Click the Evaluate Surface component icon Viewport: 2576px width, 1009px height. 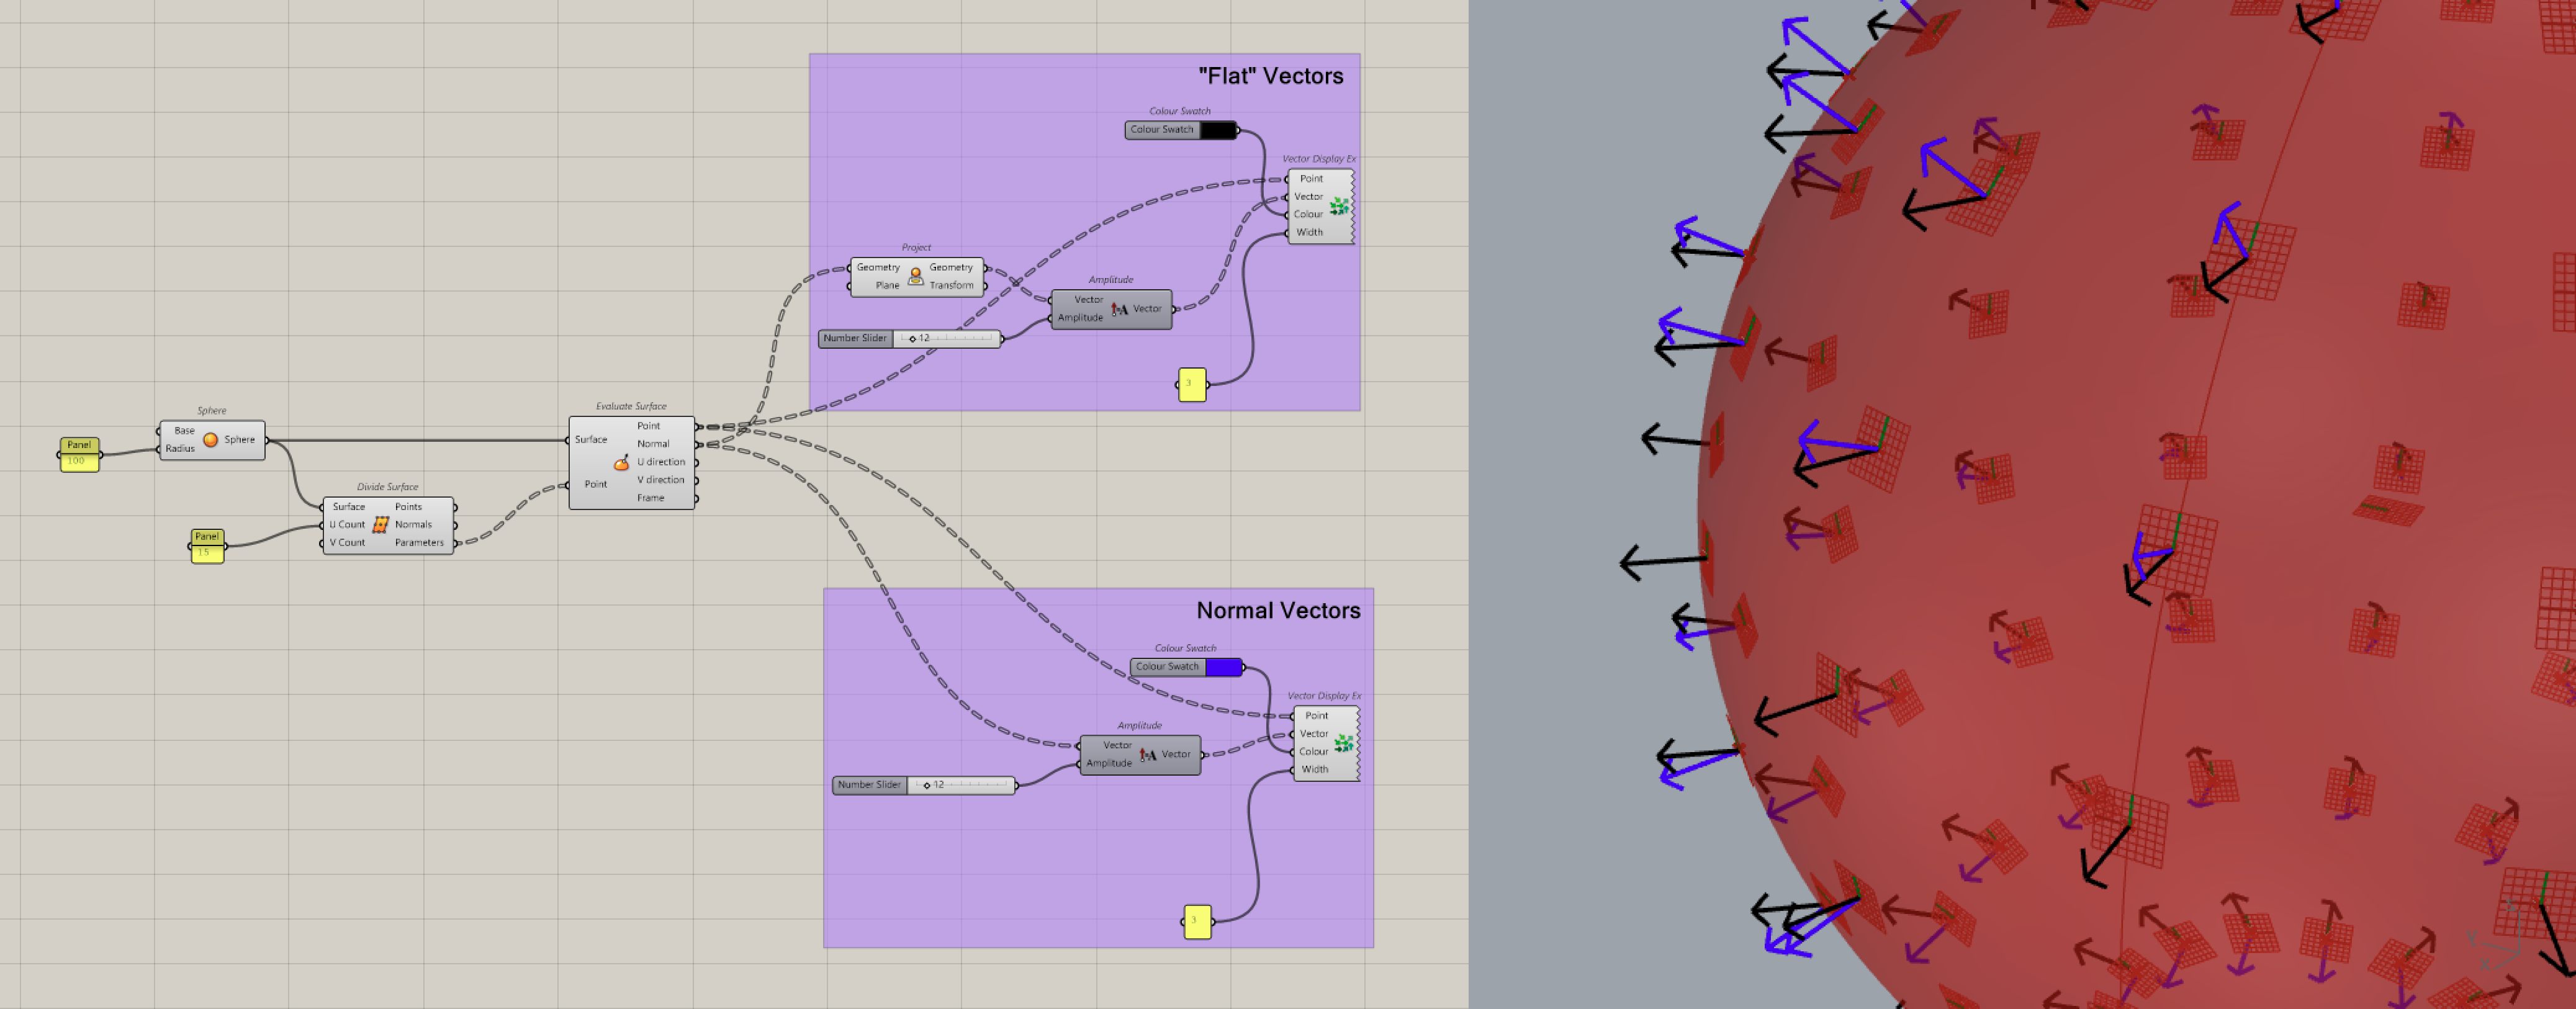621,463
